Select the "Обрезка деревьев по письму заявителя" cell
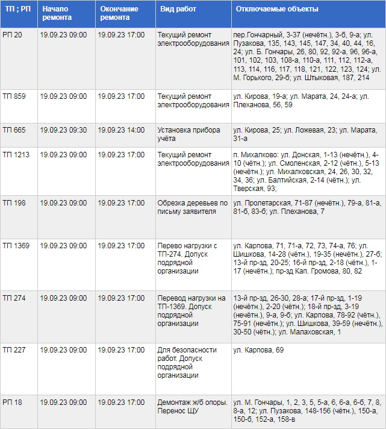386x429 pixels. [x=192, y=207]
